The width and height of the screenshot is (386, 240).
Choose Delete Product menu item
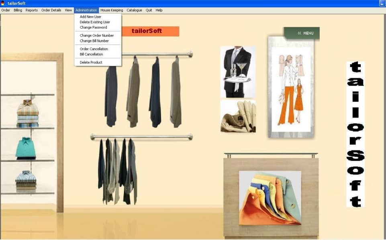coord(91,63)
